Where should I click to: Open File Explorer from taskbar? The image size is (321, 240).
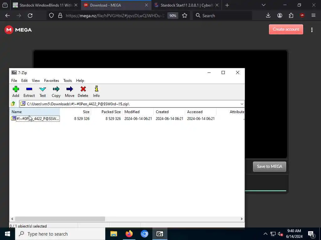(x=113, y=234)
